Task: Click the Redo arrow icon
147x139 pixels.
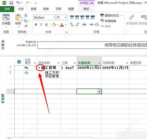Action: click(x=27, y=3)
